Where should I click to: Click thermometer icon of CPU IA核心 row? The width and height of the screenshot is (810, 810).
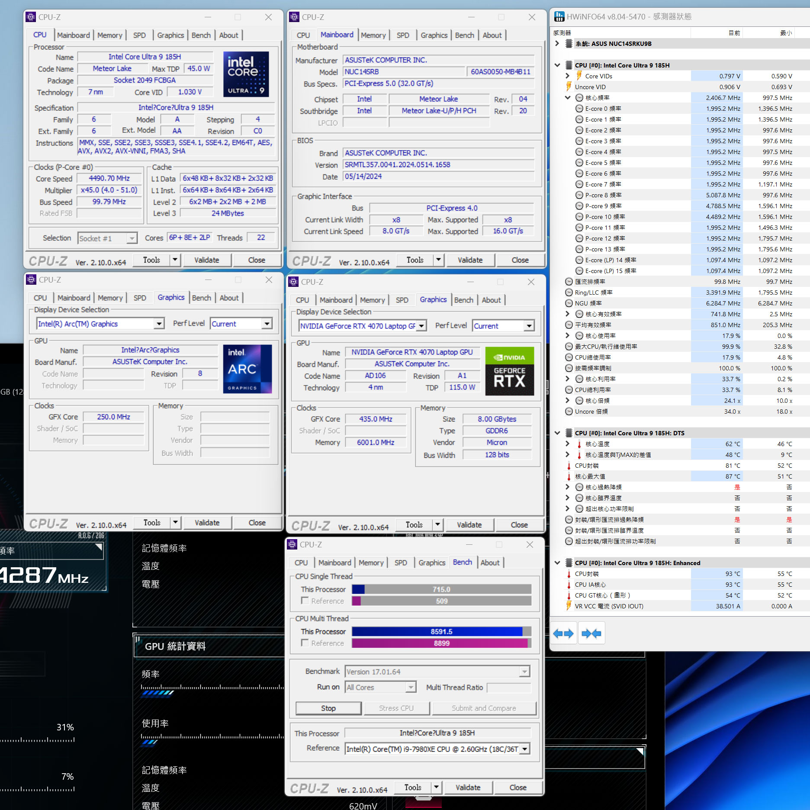[569, 585]
